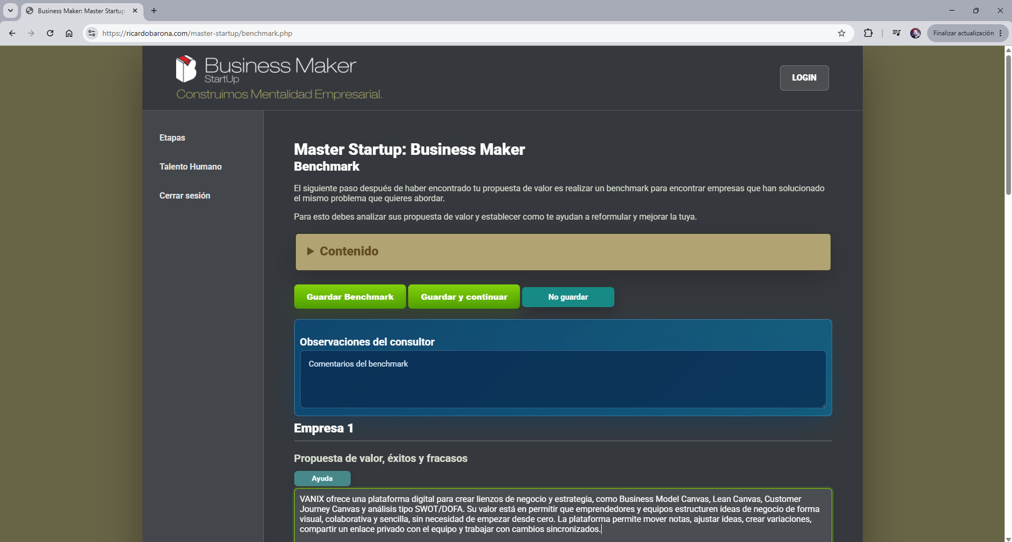
Task: Click the No guardar button
Action: (x=568, y=297)
